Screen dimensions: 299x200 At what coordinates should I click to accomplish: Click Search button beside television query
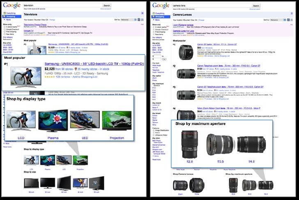pyautogui.click(x=107, y=5)
